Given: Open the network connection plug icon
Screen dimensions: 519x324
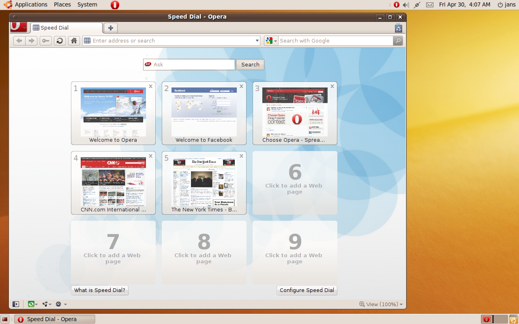Looking at the screenshot, I should [x=417, y=5].
